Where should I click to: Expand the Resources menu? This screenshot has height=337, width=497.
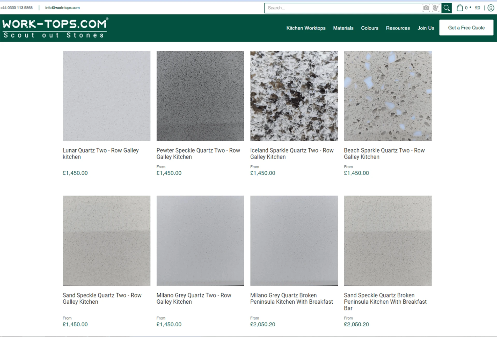click(398, 28)
